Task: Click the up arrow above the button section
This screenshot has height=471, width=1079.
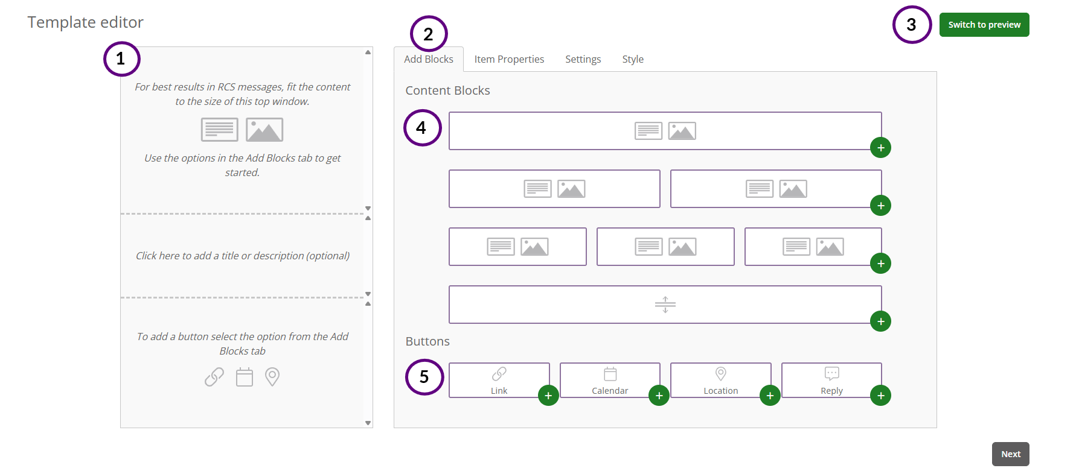Action: pyautogui.click(x=368, y=304)
